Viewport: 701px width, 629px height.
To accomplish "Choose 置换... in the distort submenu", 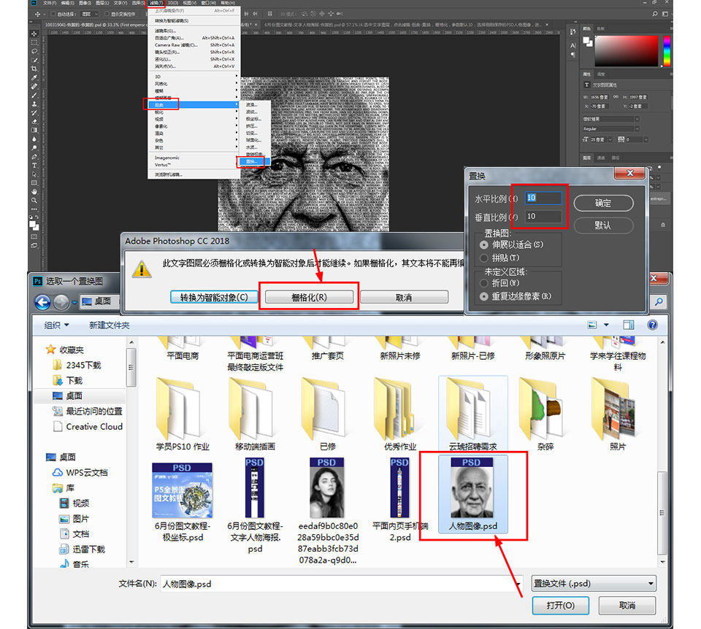I will click(255, 161).
